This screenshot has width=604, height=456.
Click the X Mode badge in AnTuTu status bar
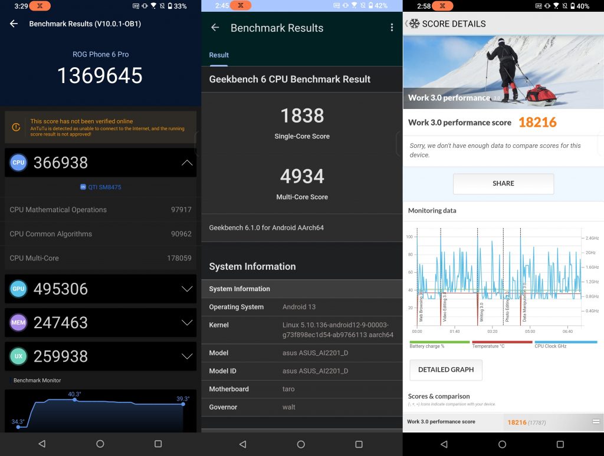[x=40, y=6]
